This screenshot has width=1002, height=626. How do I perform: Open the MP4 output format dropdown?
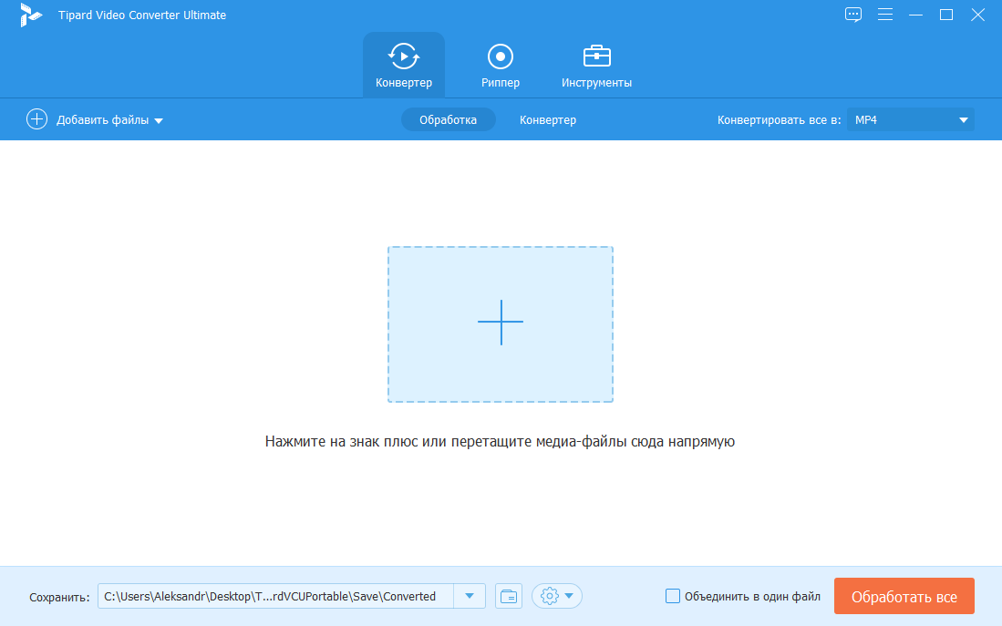[x=910, y=119]
